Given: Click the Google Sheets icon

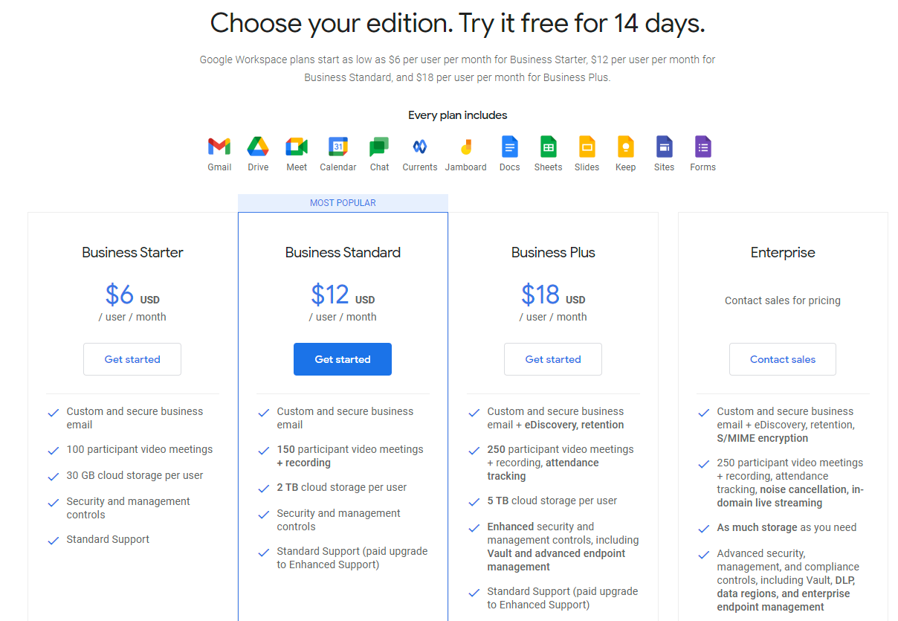Looking at the screenshot, I should pos(548,147).
